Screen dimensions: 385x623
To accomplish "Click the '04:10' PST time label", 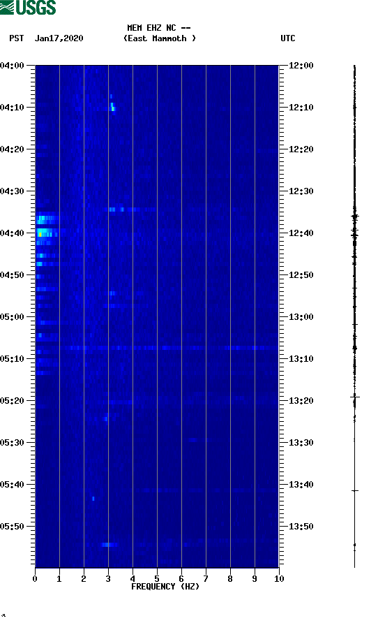I will click(x=13, y=108).
